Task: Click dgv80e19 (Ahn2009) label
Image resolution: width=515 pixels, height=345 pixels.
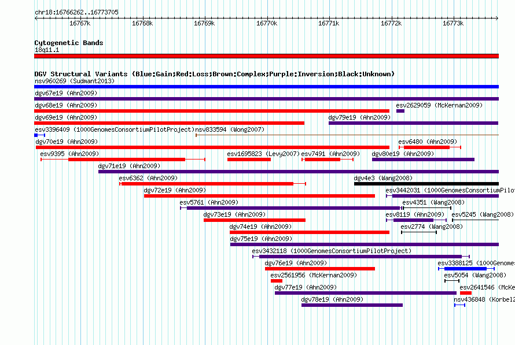Action: tap(403, 154)
